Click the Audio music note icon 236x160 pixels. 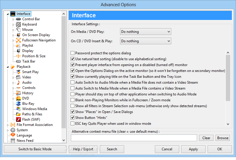click(18, 82)
